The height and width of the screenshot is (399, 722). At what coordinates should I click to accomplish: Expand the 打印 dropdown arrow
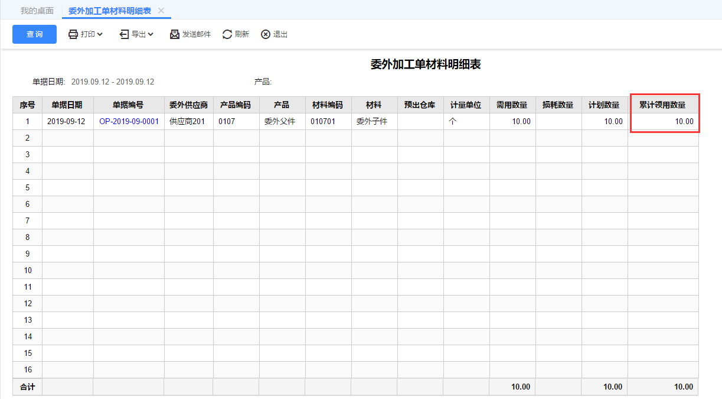pyautogui.click(x=100, y=34)
